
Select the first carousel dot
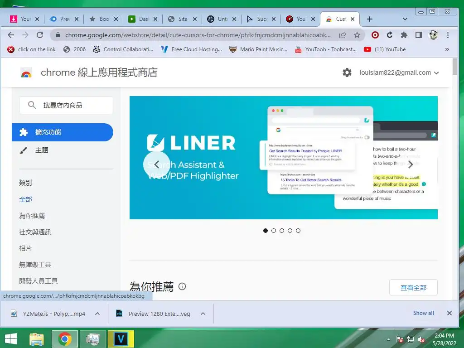266,231
